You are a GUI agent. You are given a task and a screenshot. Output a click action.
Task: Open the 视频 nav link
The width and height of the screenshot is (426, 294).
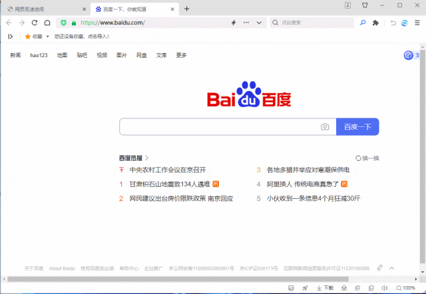tap(102, 55)
